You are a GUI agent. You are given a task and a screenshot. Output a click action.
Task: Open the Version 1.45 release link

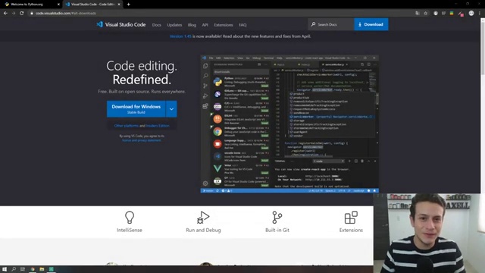point(180,36)
